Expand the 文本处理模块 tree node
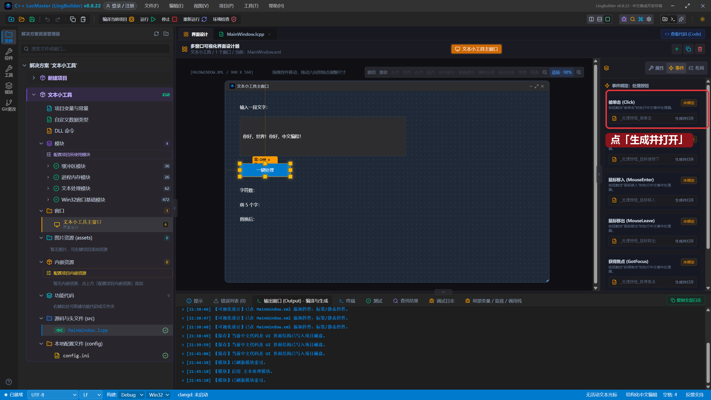711x400 pixels. coord(48,189)
